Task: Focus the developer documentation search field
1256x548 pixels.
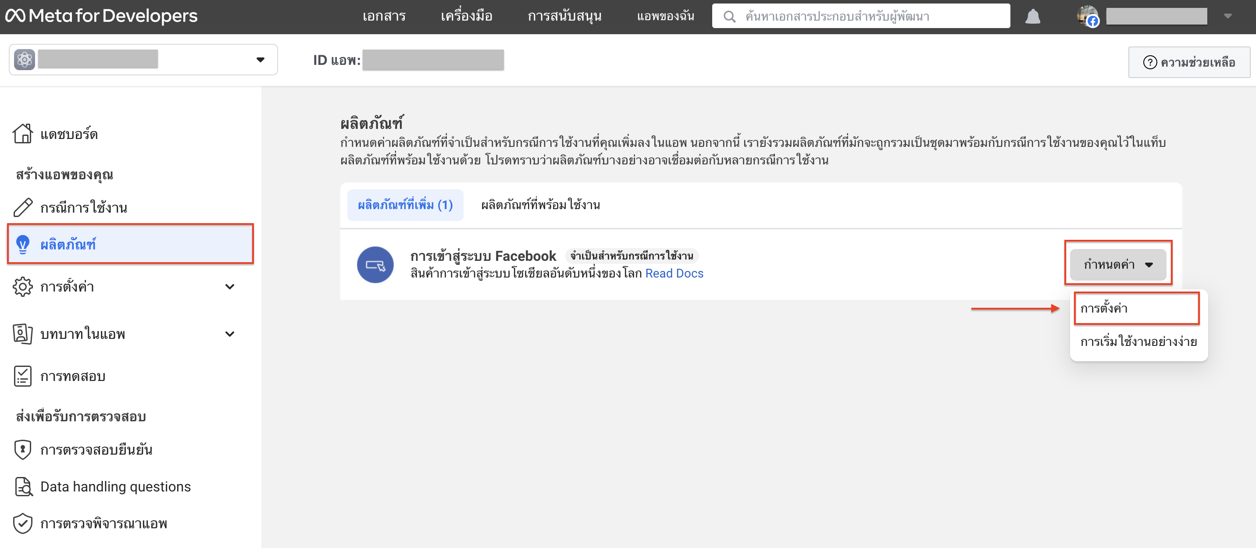Action: pos(860,16)
